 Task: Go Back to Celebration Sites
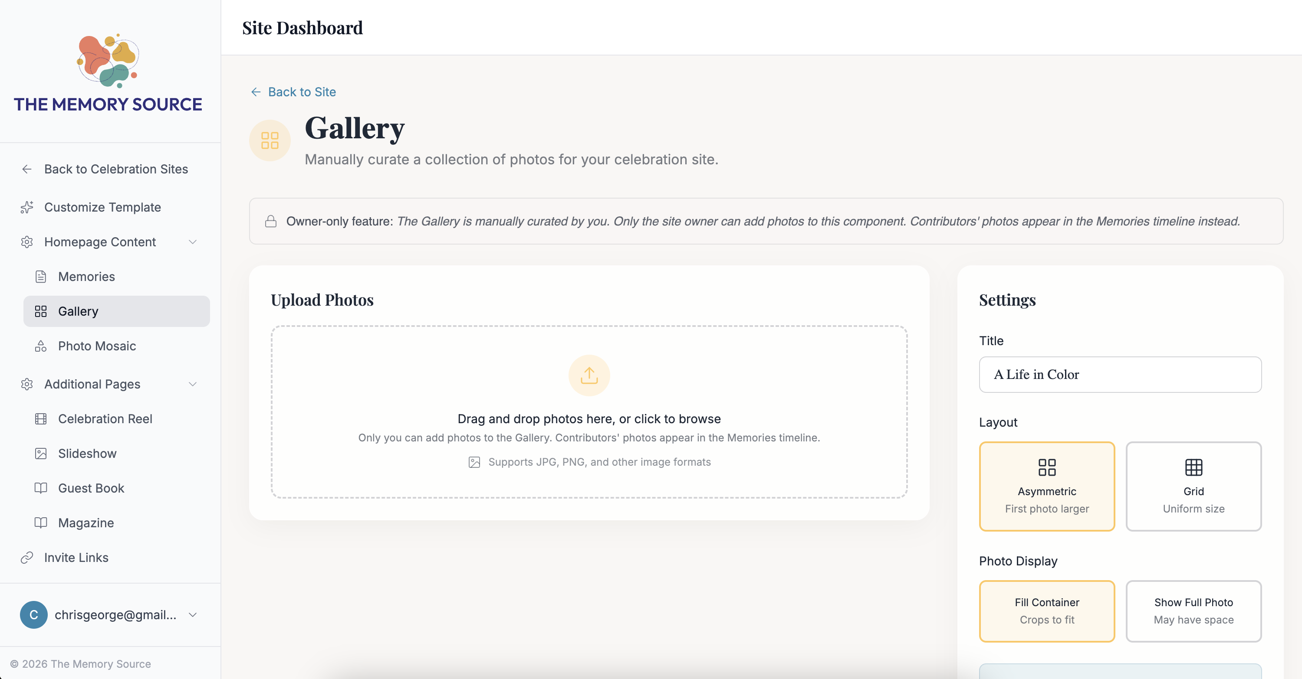(x=115, y=169)
